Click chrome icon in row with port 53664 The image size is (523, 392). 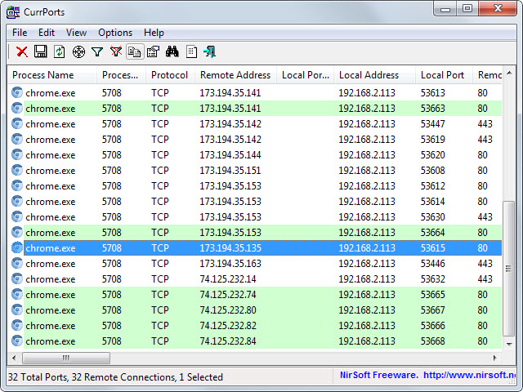click(17, 232)
